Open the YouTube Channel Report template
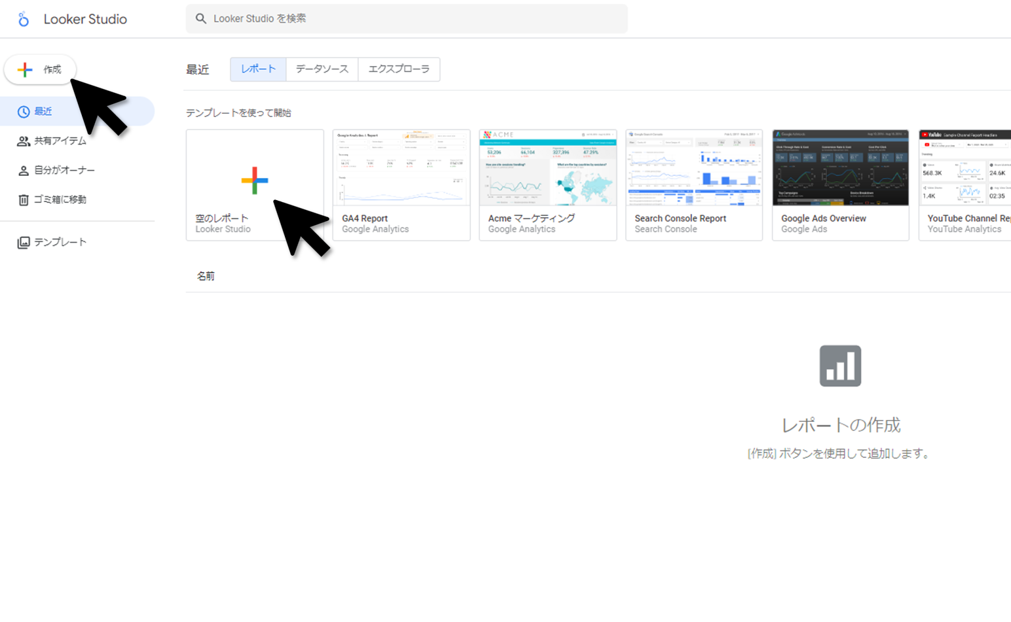This screenshot has width=1011, height=622. pos(965,184)
